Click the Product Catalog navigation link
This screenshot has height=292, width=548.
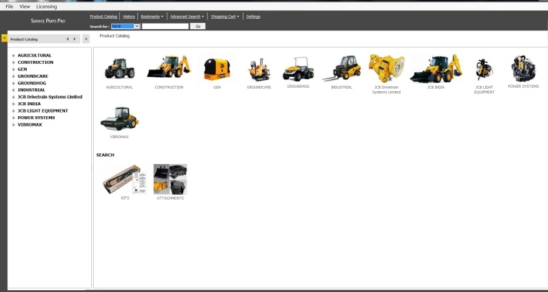coord(104,16)
